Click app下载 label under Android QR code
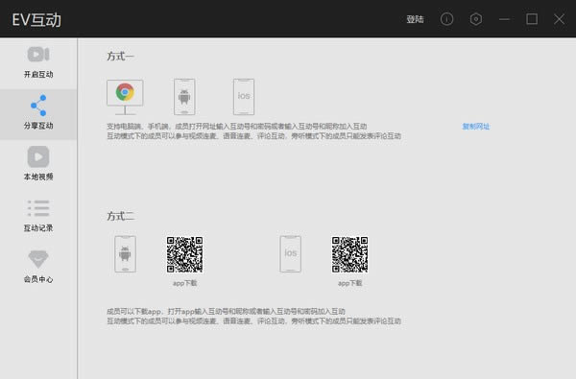Image resolution: width=576 pixels, height=379 pixels. (x=184, y=283)
